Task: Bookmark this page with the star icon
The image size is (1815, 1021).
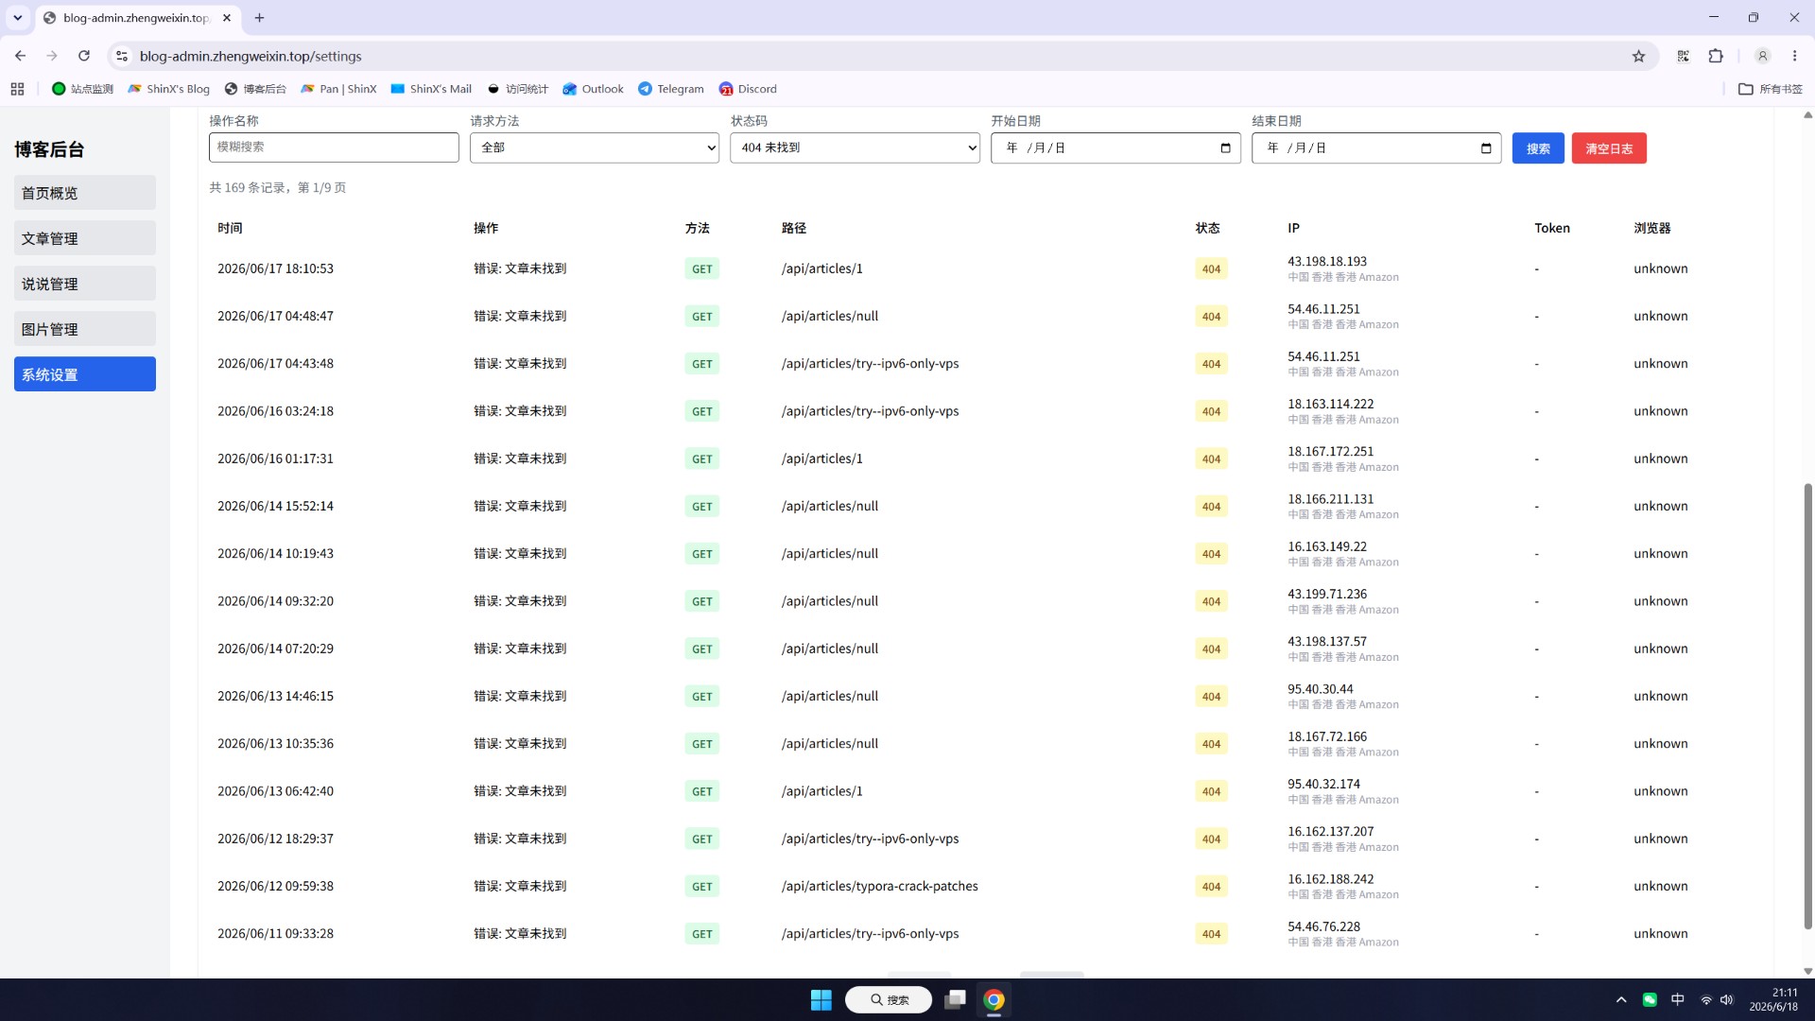Action: click(1638, 56)
